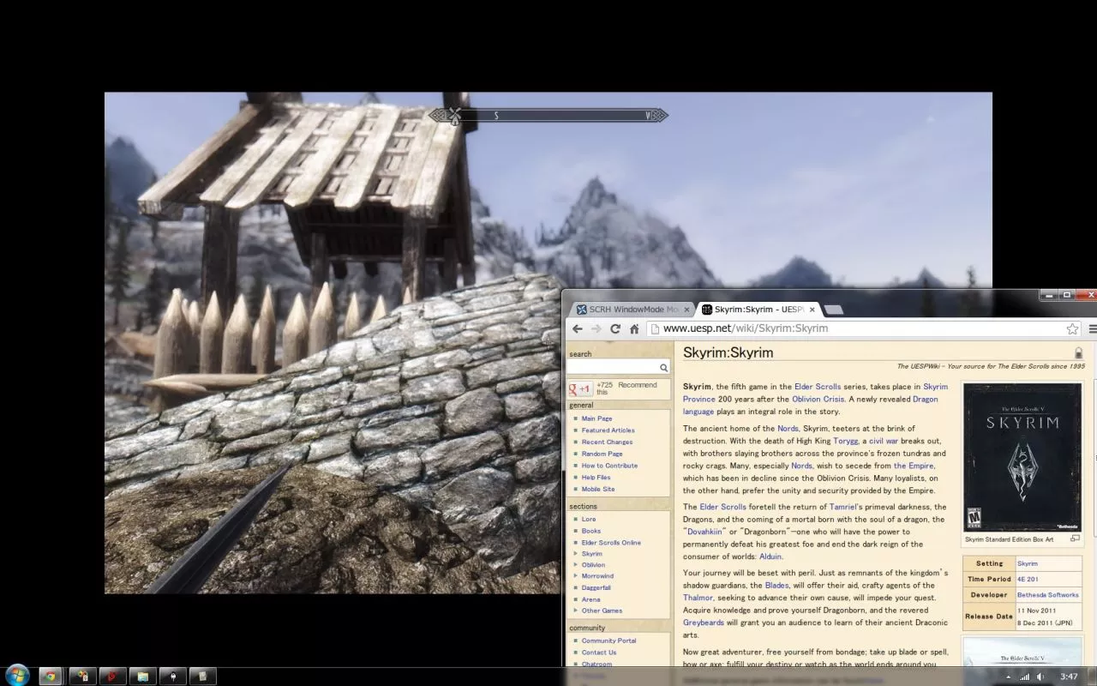Open the folder icon in the taskbar
Viewport: 1097px width, 686px height.
pos(142,677)
